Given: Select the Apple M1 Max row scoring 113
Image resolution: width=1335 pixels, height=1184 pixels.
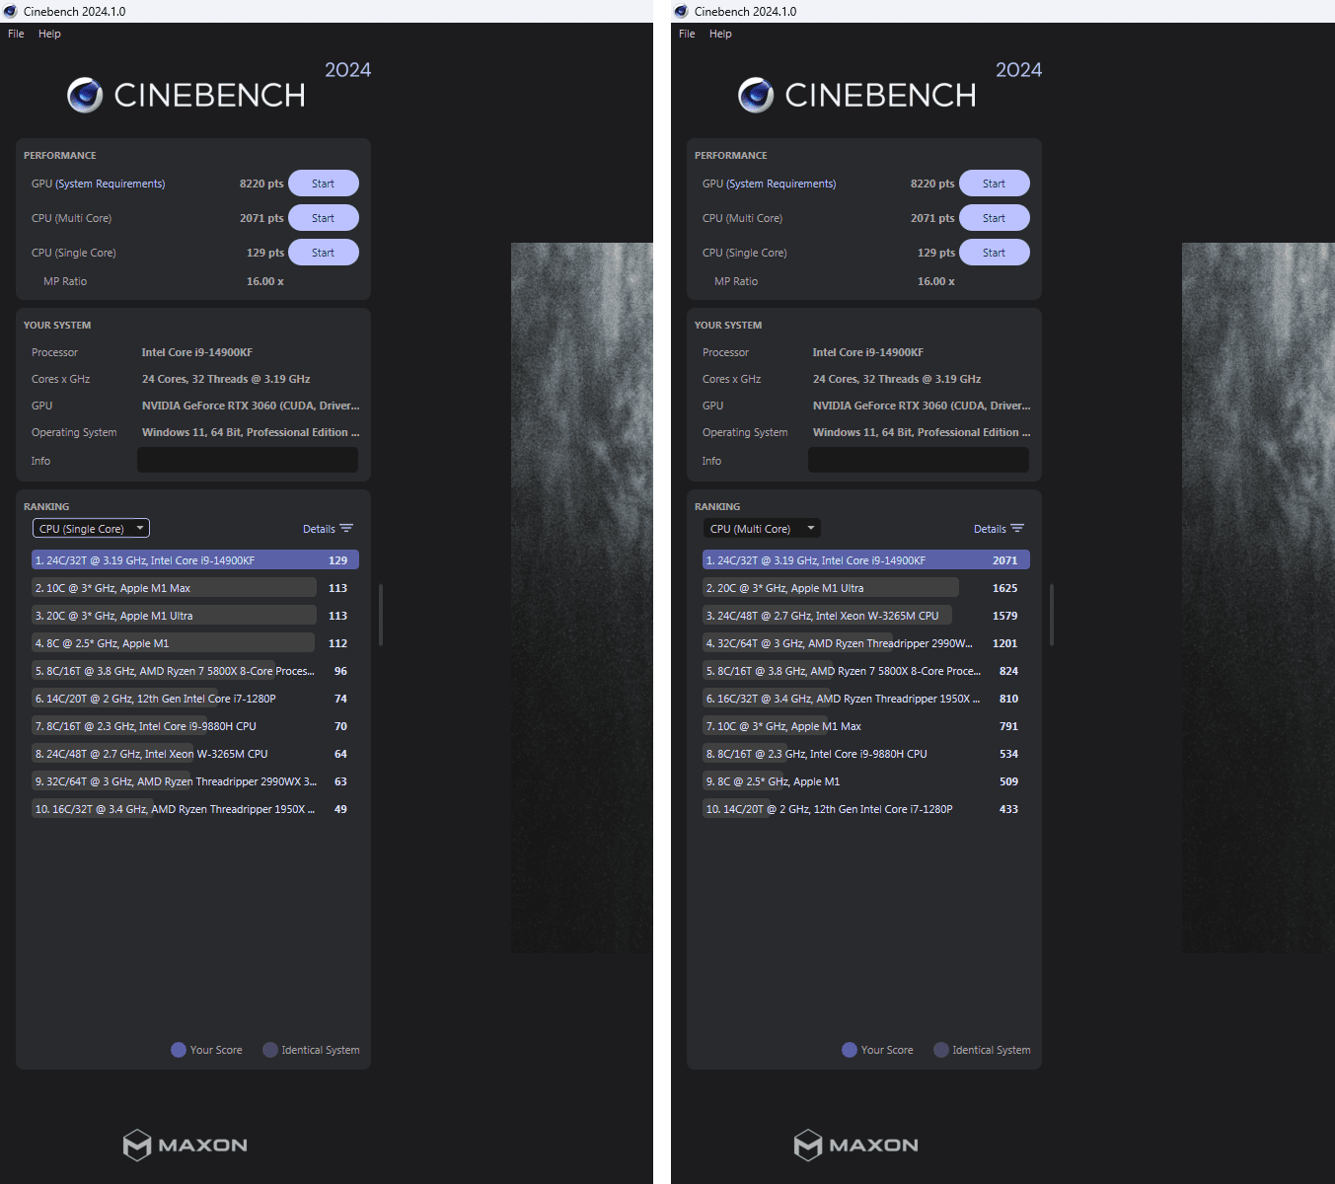Looking at the screenshot, I should [195, 588].
